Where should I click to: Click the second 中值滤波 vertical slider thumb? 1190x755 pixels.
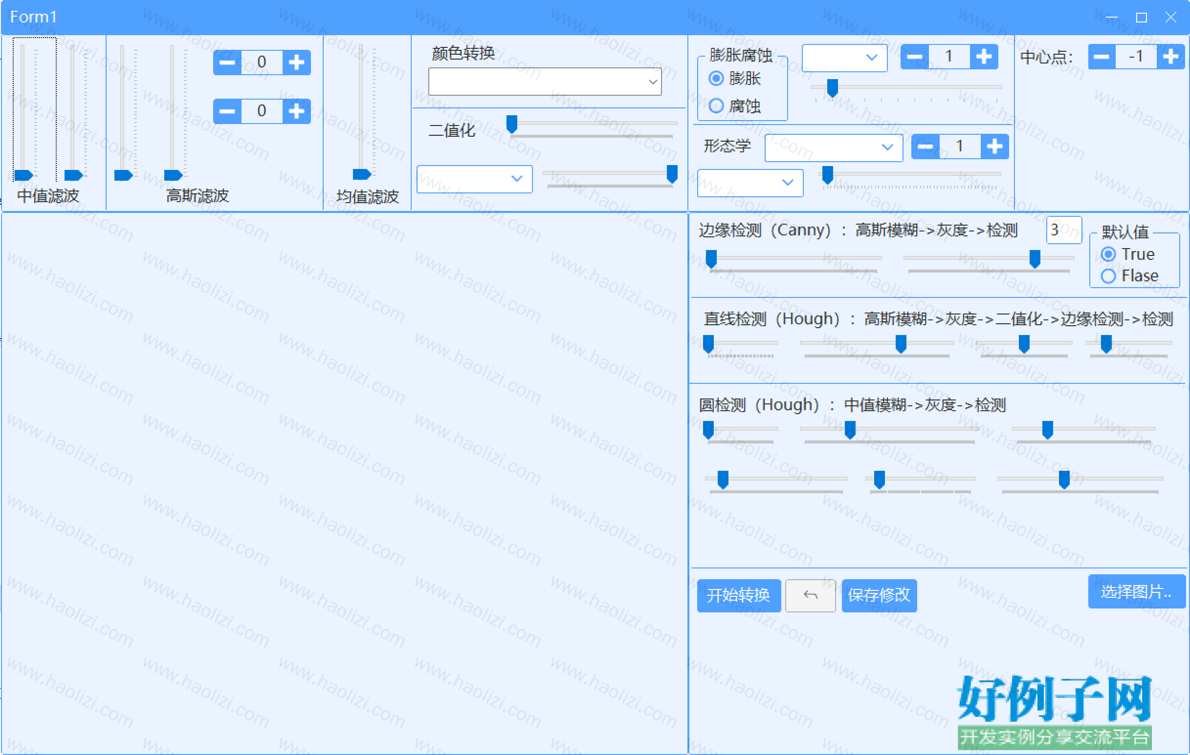coord(74,175)
